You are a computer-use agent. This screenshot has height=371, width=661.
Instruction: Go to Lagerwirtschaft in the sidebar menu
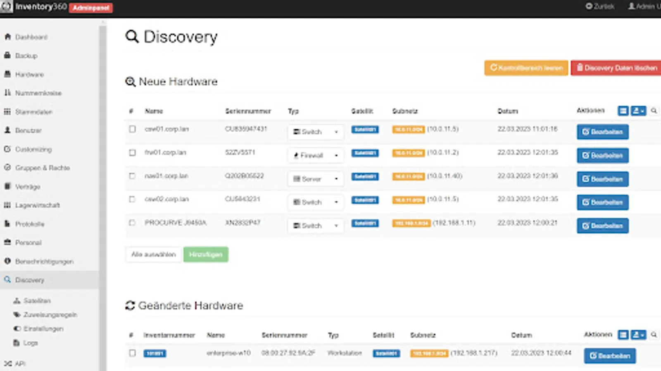(37, 205)
